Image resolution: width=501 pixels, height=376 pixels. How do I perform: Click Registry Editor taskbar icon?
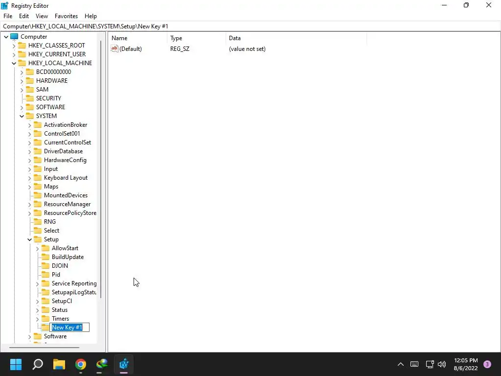coord(124,364)
